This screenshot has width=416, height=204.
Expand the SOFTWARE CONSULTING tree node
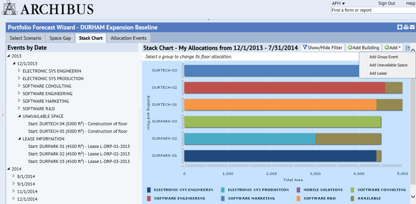19,86
